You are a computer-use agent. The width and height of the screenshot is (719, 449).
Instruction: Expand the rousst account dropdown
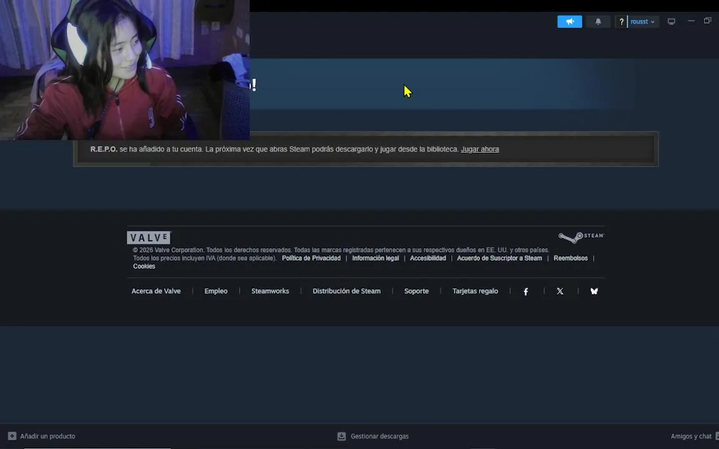pyautogui.click(x=643, y=22)
